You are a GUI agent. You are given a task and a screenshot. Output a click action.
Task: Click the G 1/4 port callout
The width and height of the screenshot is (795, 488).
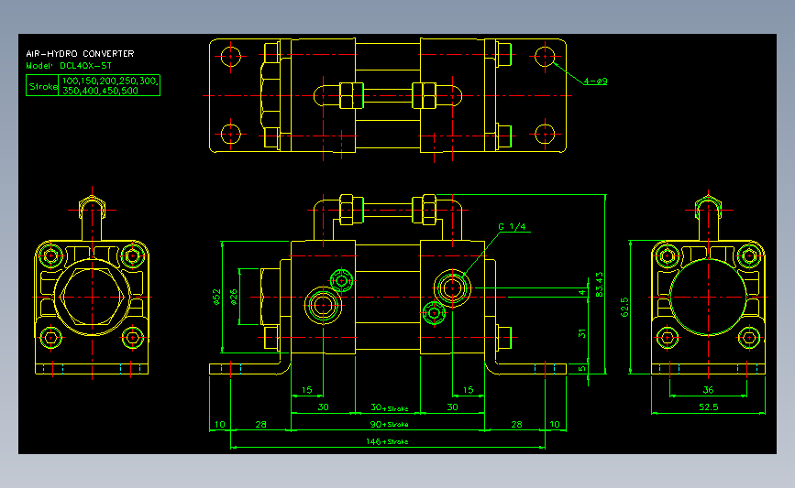pyautogui.click(x=512, y=227)
